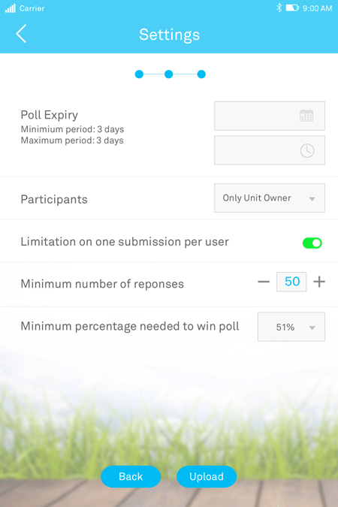The height and width of the screenshot is (507, 338).
Task: Click the Participants dropdown arrow
Action: (x=312, y=199)
